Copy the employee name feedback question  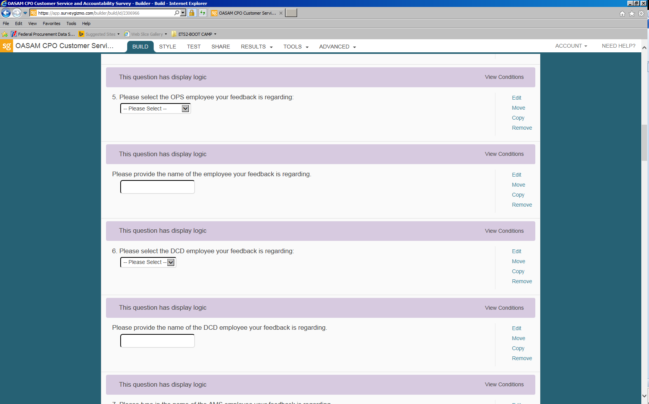coord(518,195)
